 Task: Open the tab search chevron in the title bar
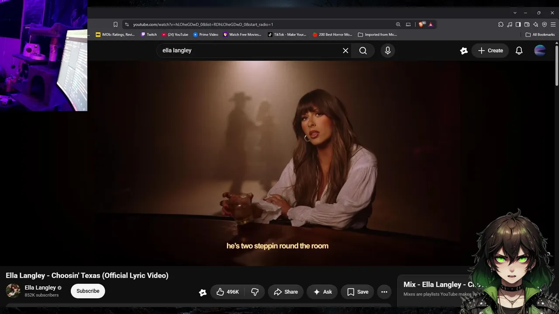point(515,13)
